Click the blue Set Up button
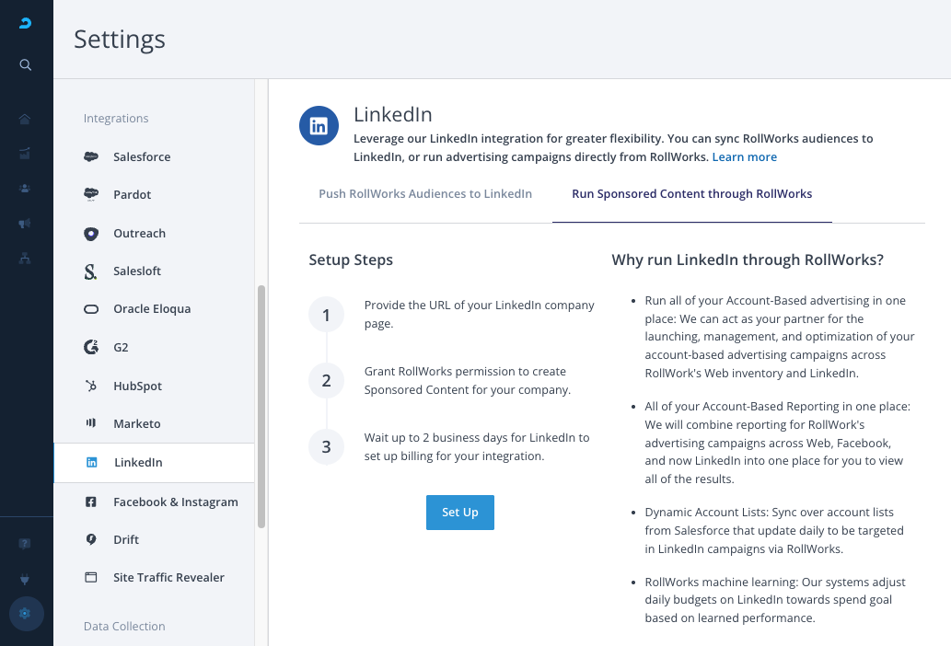The width and height of the screenshot is (951, 646). [459, 513]
